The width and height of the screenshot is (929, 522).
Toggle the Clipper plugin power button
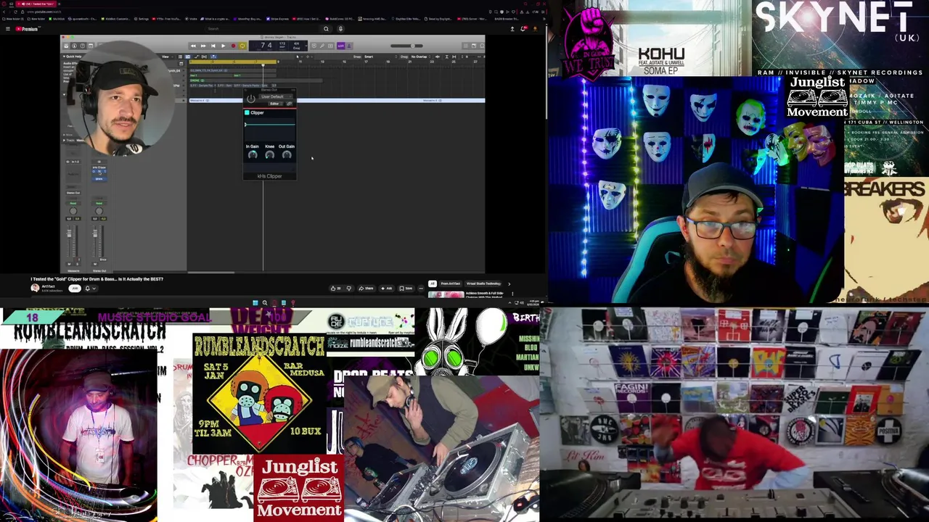(x=251, y=99)
